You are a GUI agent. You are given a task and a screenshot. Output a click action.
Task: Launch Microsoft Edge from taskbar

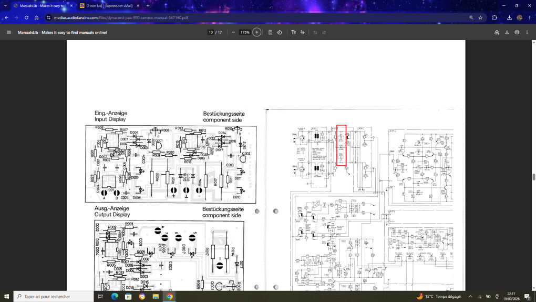(x=115, y=297)
